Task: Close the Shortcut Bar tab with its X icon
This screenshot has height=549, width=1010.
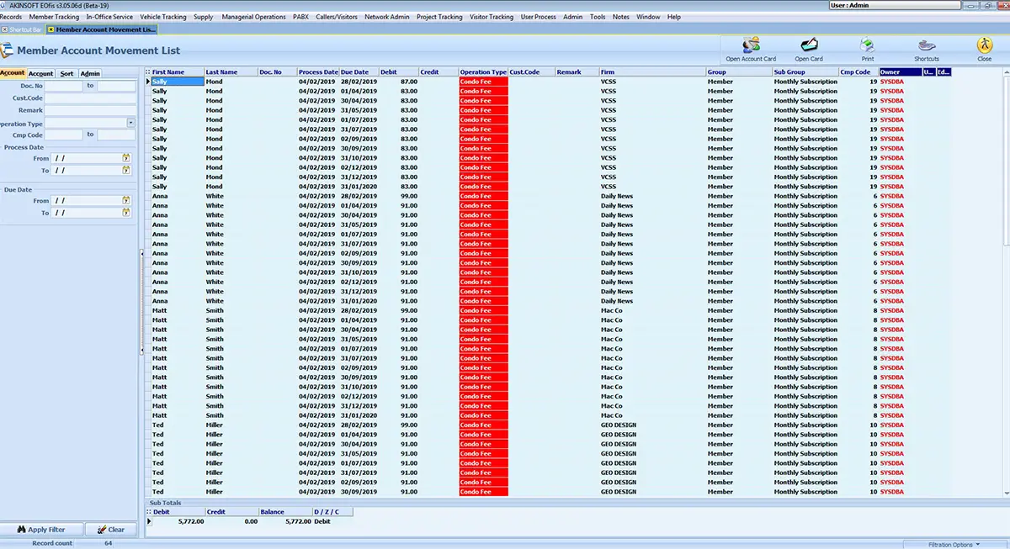Action: click(4, 29)
